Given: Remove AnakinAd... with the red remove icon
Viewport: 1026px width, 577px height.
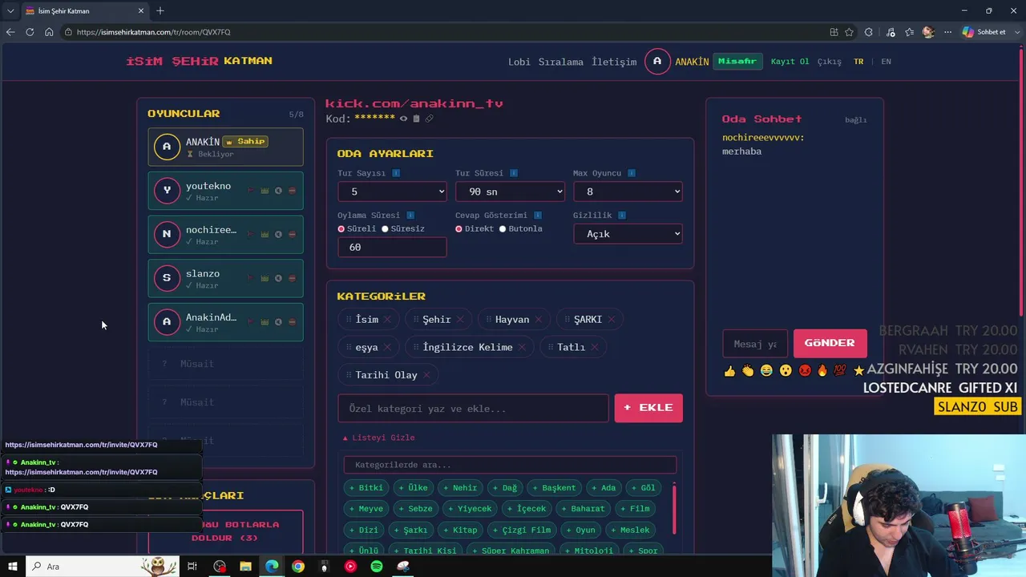Looking at the screenshot, I should pyautogui.click(x=292, y=322).
